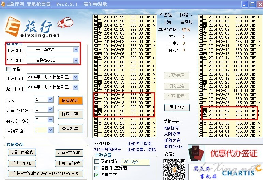Minimize the application window
263x180 pixels.
[x=244, y=4]
